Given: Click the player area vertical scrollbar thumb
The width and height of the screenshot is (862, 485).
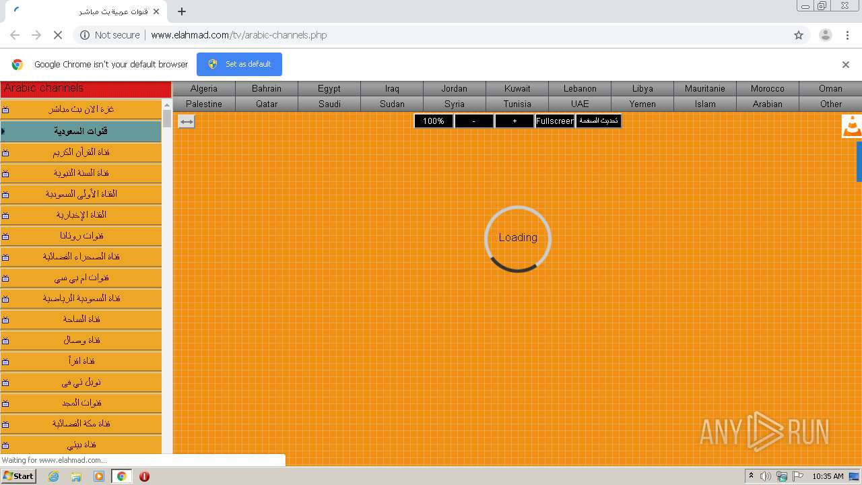Looking at the screenshot, I should [859, 162].
